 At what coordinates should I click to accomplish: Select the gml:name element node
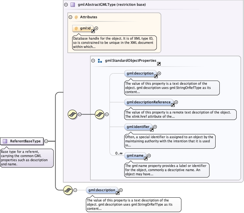tap(135, 156)
